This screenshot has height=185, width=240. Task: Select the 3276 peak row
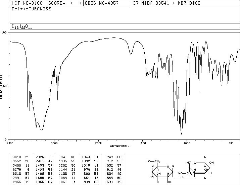pos(21,169)
